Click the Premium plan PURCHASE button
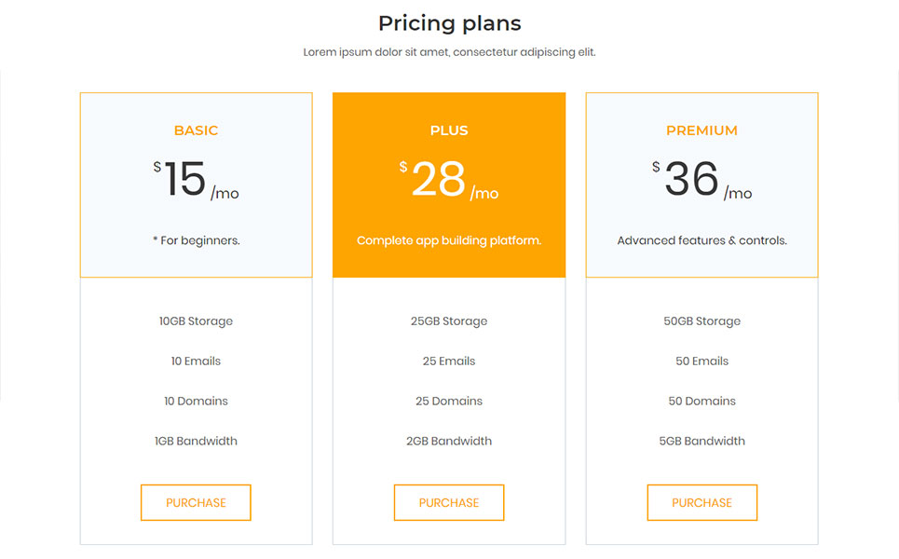This screenshot has width=899, height=559. [x=701, y=503]
